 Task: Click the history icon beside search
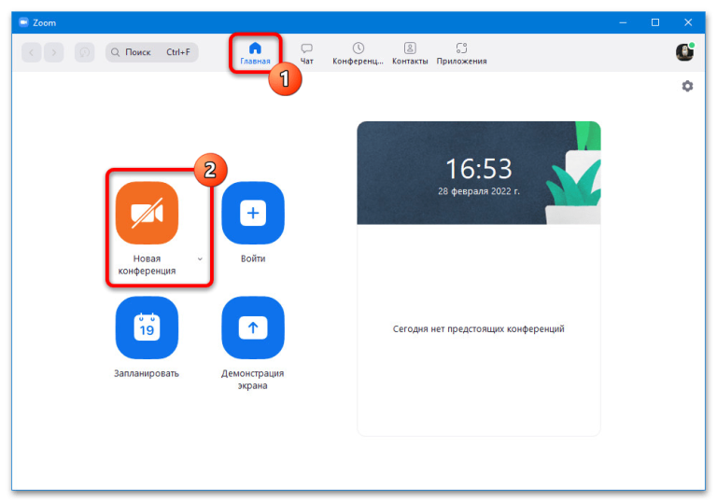point(85,52)
